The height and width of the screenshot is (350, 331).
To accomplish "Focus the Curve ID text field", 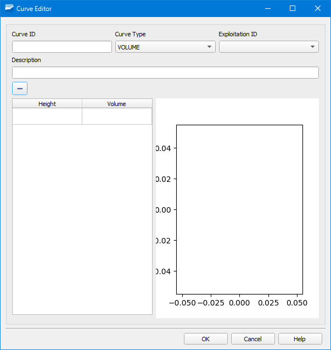I will pyautogui.click(x=62, y=47).
